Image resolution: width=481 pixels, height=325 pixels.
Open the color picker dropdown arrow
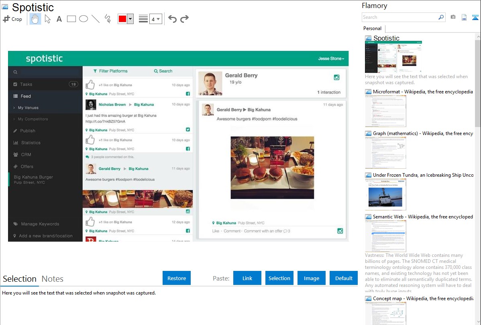point(130,19)
